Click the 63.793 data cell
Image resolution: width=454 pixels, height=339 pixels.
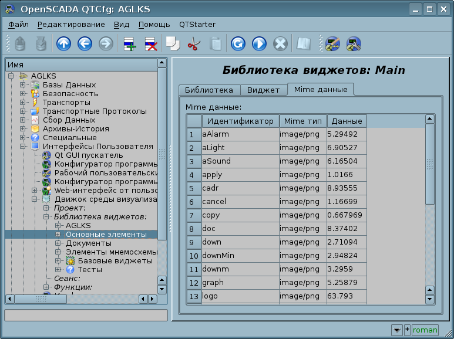[x=347, y=296]
